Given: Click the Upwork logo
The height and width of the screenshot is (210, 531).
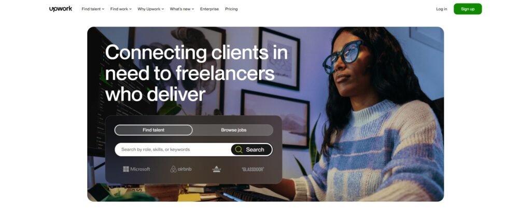Looking at the screenshot, I should (61, 9).
